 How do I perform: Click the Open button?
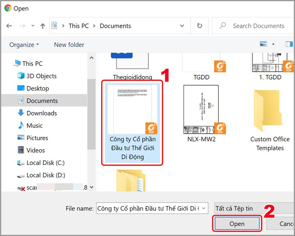coord(237,223)
